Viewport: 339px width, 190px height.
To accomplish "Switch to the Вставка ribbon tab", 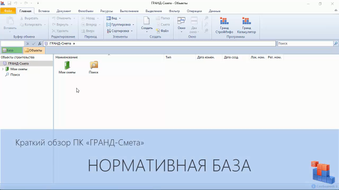I will click(44, 11).
